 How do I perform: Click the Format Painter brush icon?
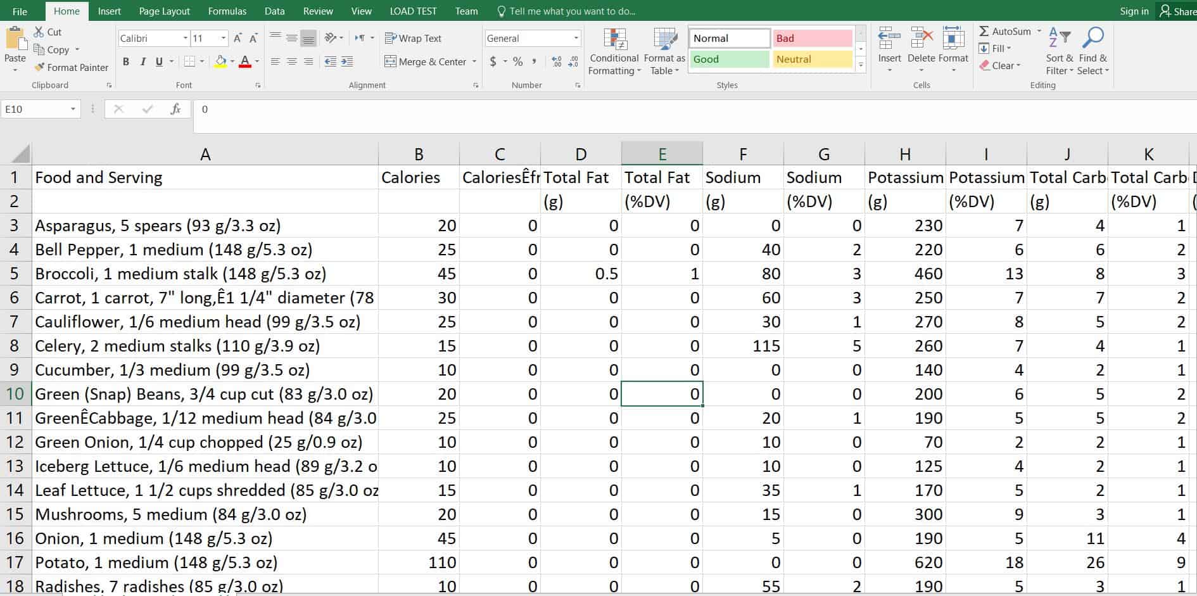[40, 67]
